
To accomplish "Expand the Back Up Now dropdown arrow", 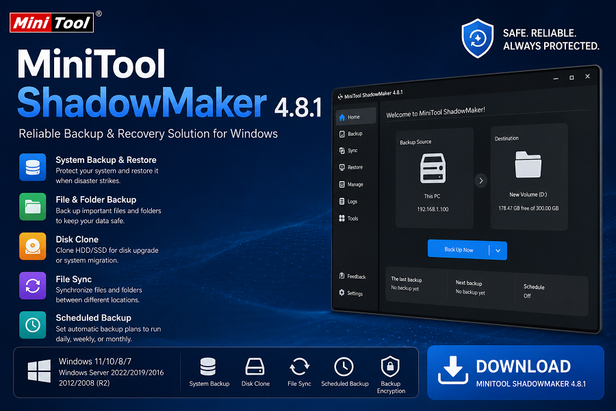I will click(x=498, y=251).
